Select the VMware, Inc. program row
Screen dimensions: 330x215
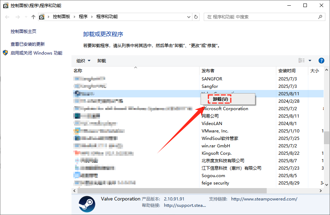(x=198, y=131)
